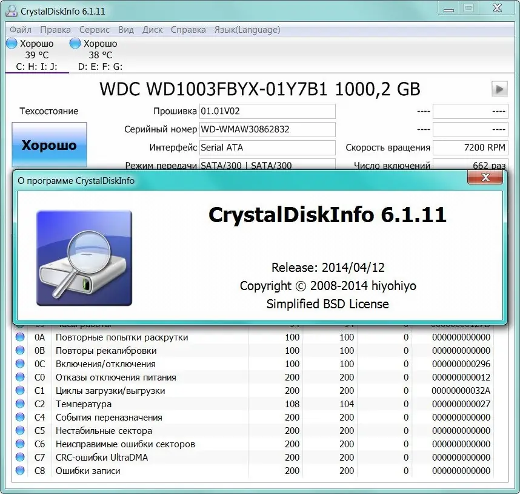Select row Включения/отключения
This screenshot has width=520, height=494.
[253, 364]
